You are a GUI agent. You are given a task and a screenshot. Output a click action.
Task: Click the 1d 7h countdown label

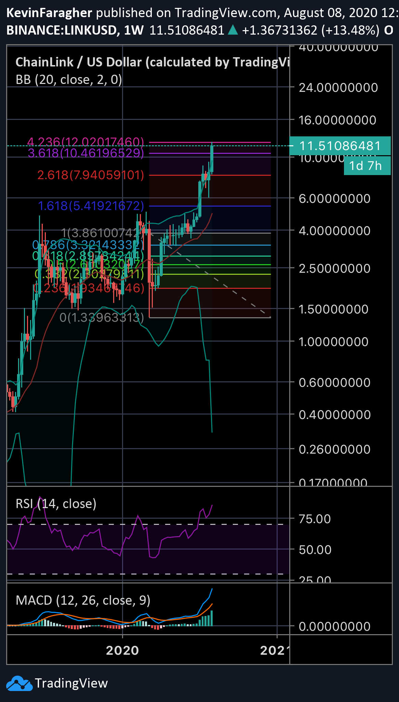pyautogui.click(x=367, y=166)
